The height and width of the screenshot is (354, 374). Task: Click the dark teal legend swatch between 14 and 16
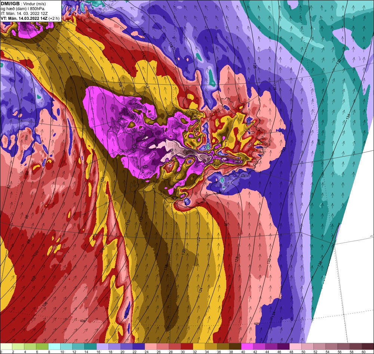click(91, 347)
